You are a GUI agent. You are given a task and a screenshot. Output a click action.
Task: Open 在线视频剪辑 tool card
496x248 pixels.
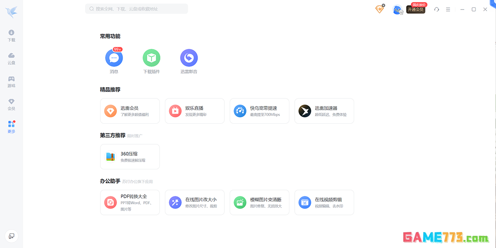(x=324, y=203)
